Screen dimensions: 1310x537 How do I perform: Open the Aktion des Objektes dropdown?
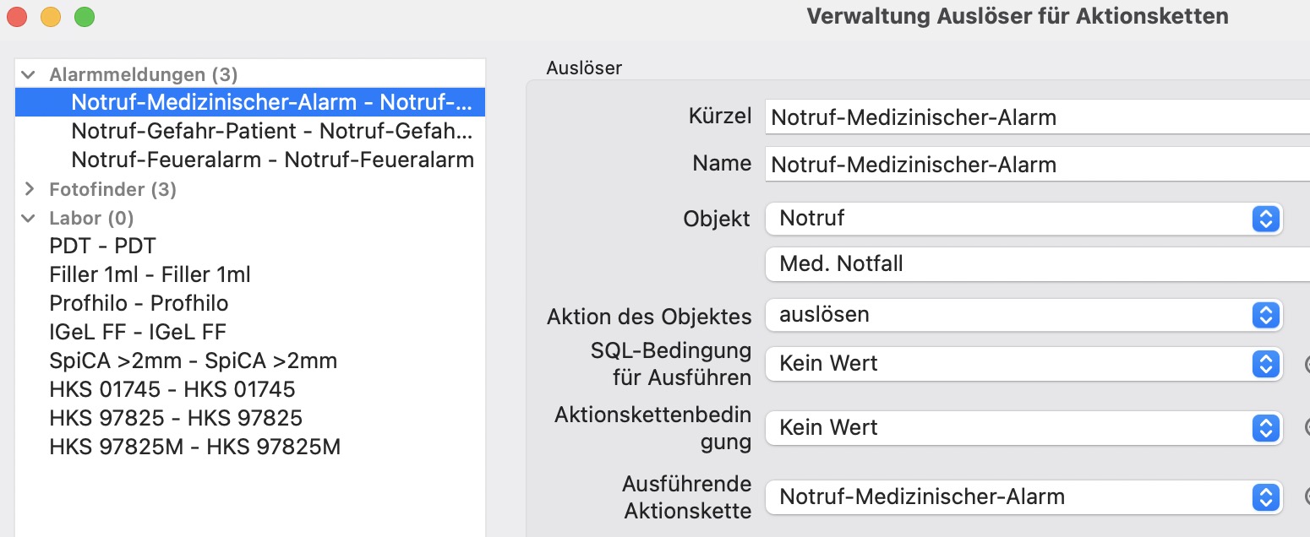point(1023,316)
